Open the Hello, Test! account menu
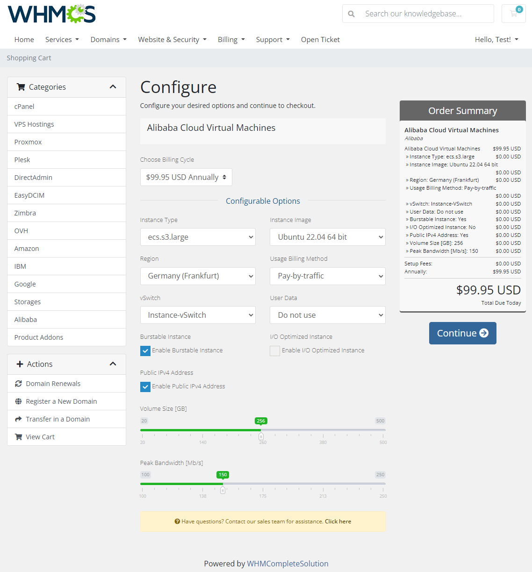The height and width of the screenshot is (572, 532). (496, 40)
